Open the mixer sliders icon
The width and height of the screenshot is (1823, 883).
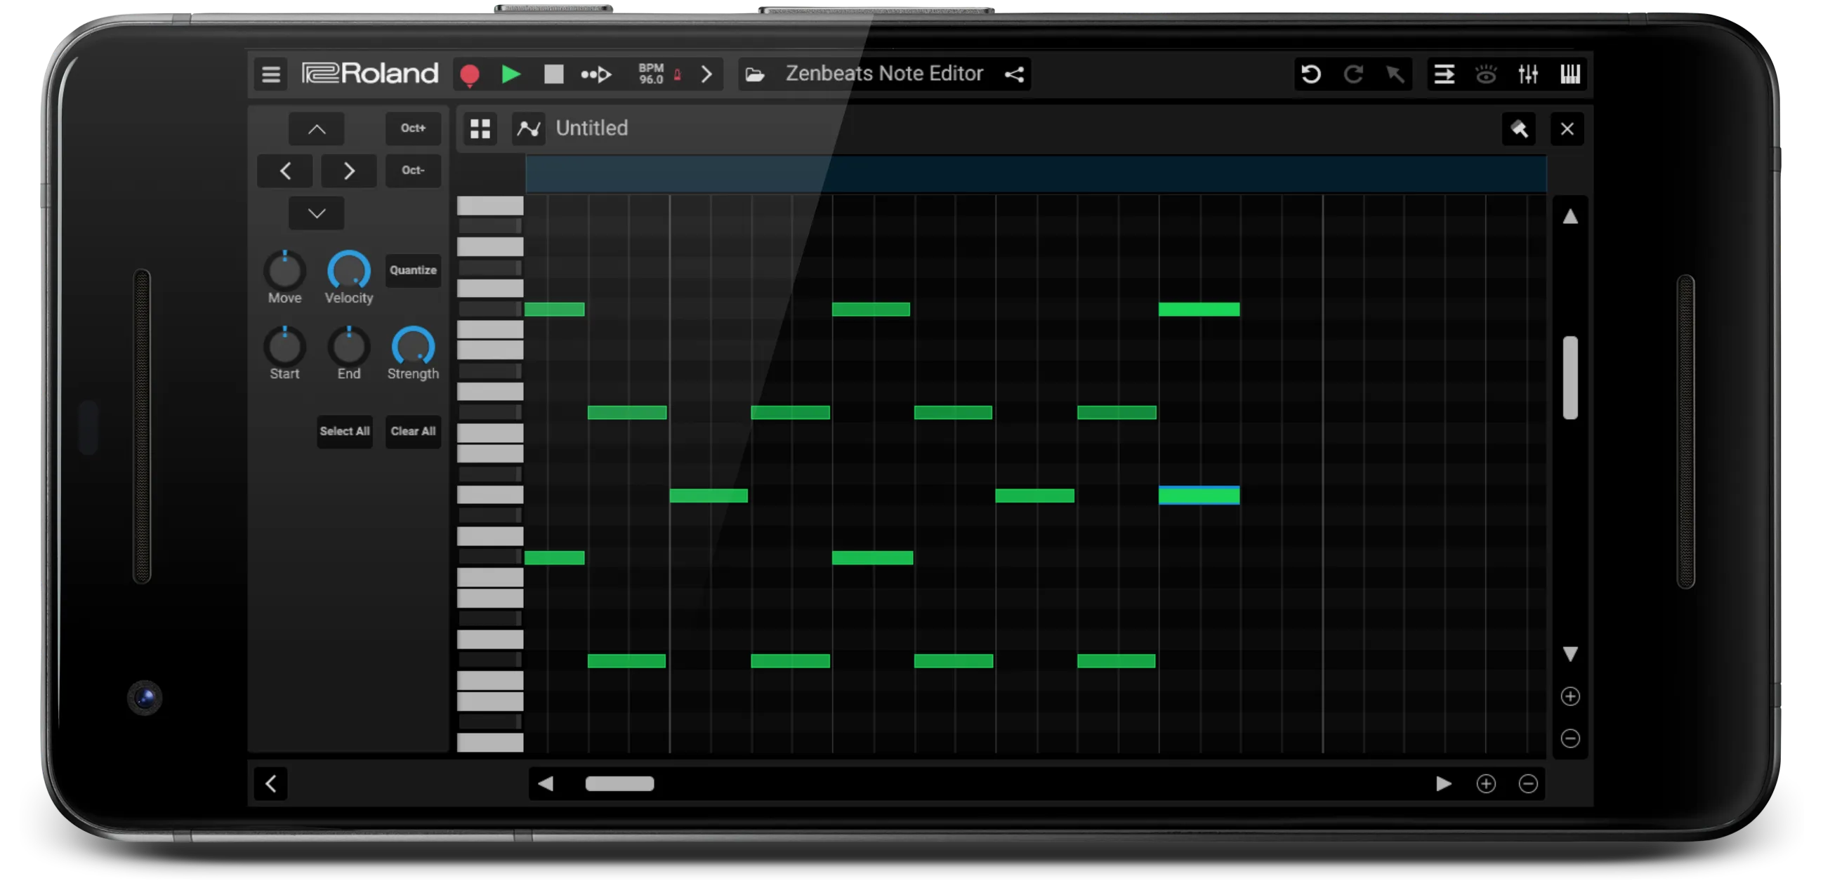[1528, 74]
